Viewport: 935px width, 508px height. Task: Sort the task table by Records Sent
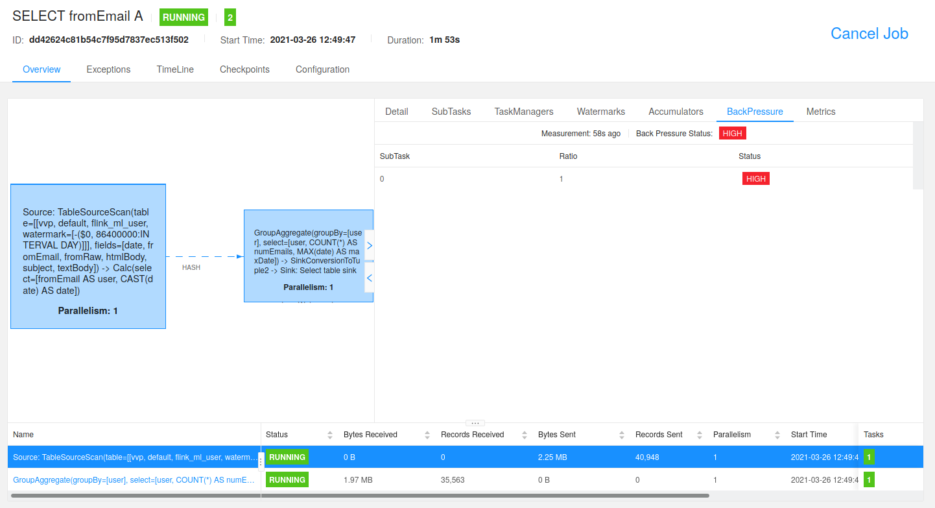tap(699, 435)
